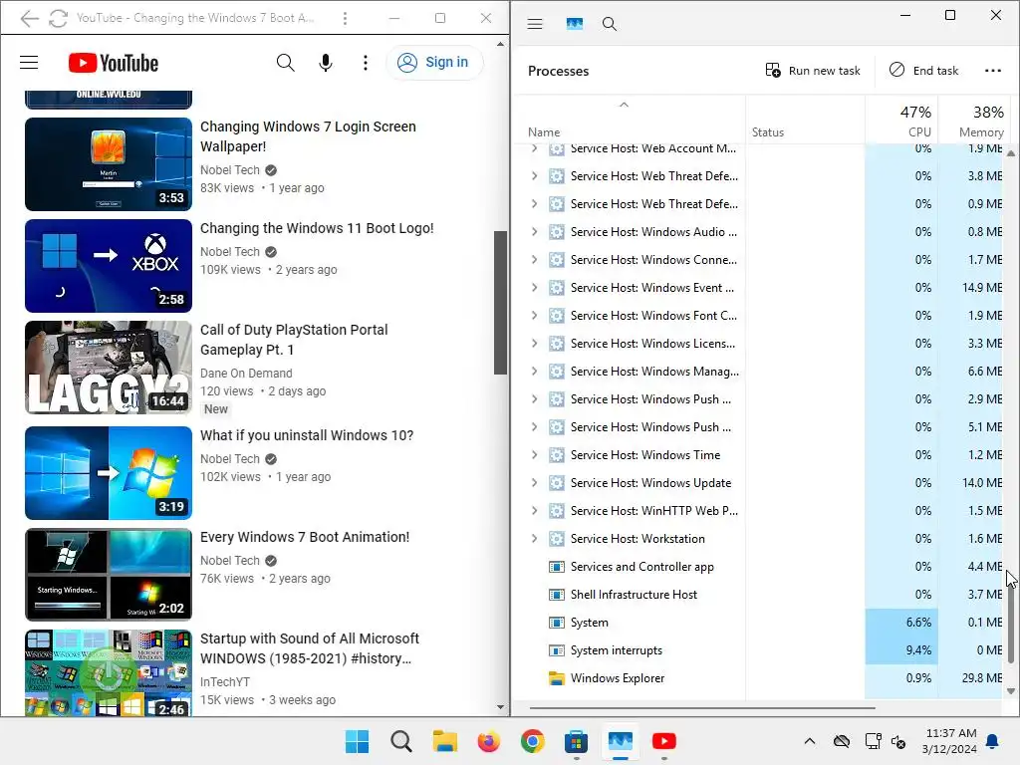Click the muted volume tray icon

coord(898,741)
